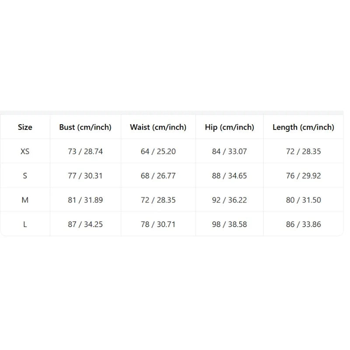
Task: Select L bust value 87 / 34.25
Action: (85, 224)
